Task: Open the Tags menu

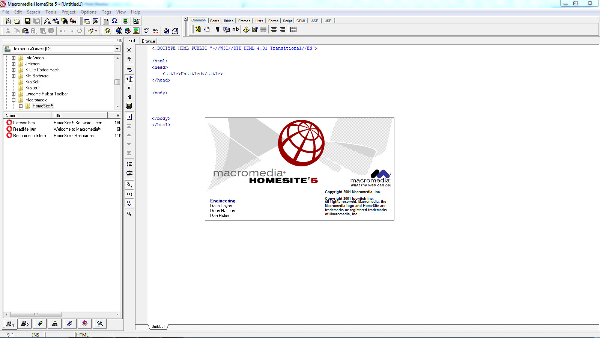Action: [x=106, y=12]
